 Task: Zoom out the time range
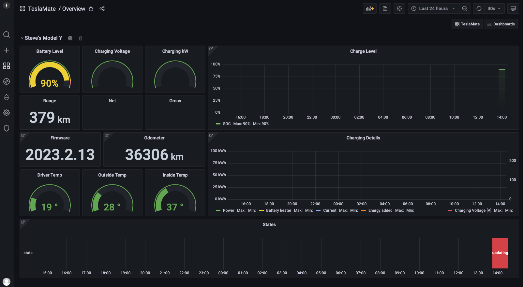coord(465,8)
